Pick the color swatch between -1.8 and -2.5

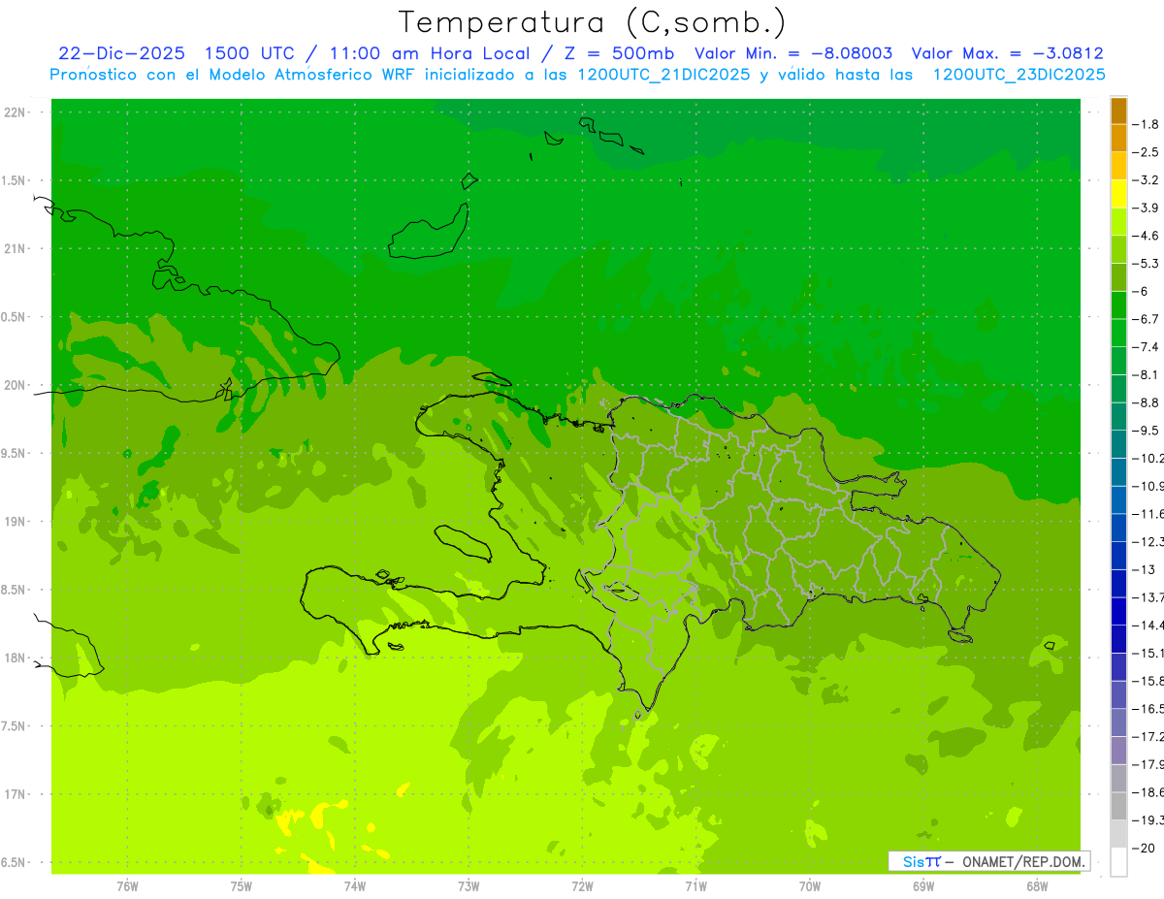pos(1118,138)
